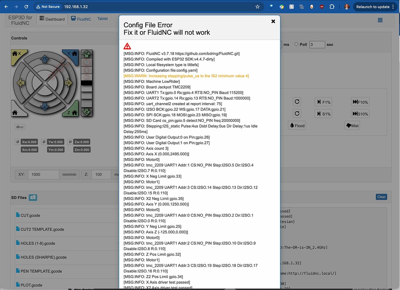Select PLOT.gcode file

point(31,285)
